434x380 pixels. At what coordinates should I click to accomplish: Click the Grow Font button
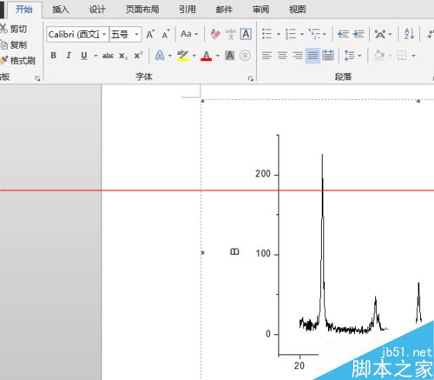point(150,34)
